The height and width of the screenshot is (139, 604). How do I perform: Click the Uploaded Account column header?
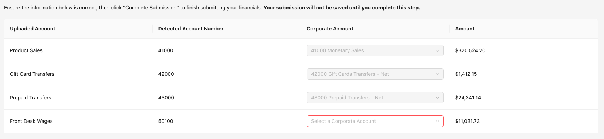point(32,29)
